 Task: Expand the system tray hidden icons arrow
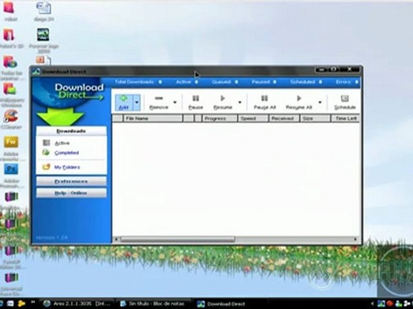(373, 304)
